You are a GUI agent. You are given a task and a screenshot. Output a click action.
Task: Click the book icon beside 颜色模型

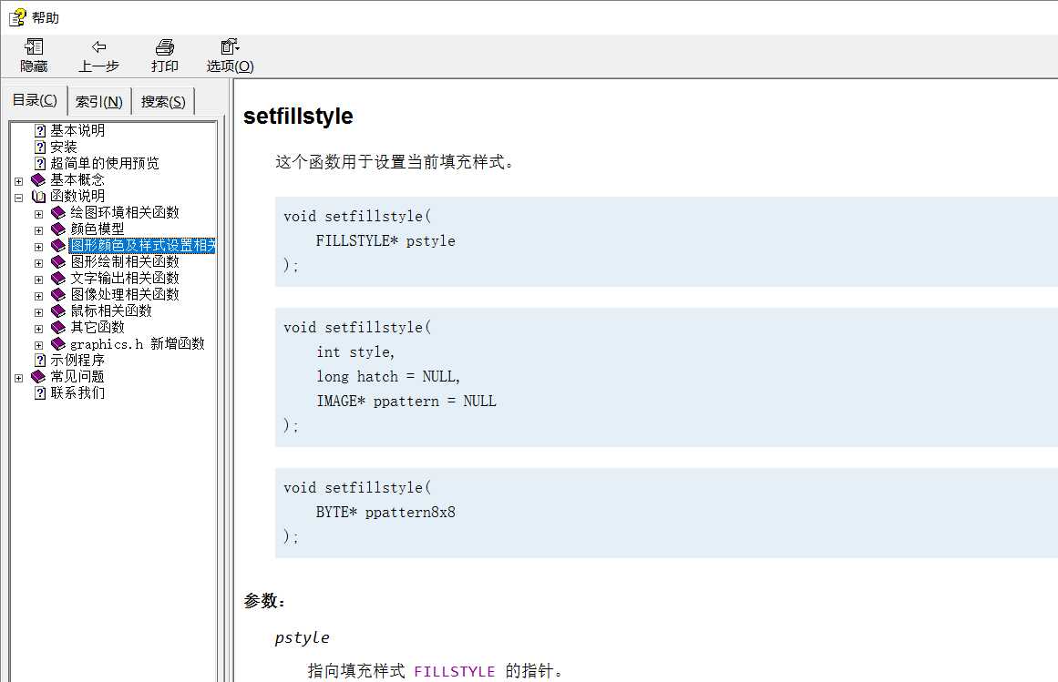(x=58, y=229)
